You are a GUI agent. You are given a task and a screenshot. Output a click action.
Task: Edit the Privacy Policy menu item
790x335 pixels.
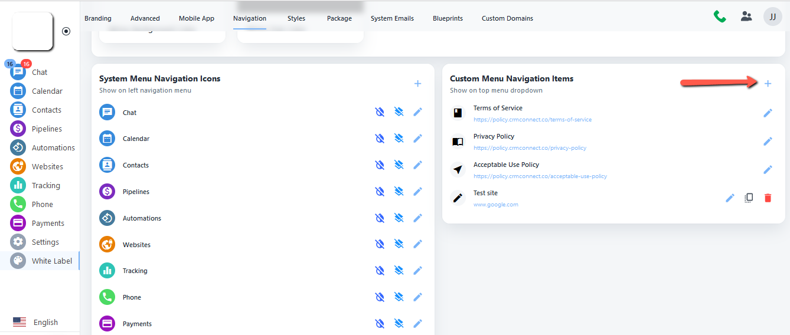[x=768, y=141]
